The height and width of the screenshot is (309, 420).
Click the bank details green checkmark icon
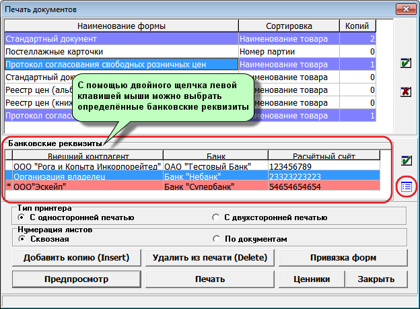tap(407, 160)
